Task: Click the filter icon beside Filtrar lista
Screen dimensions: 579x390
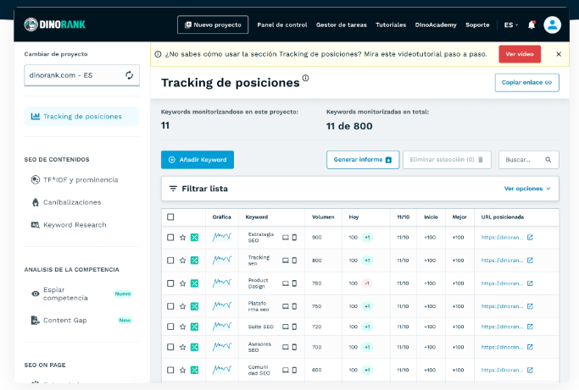Action: point(173,189)
